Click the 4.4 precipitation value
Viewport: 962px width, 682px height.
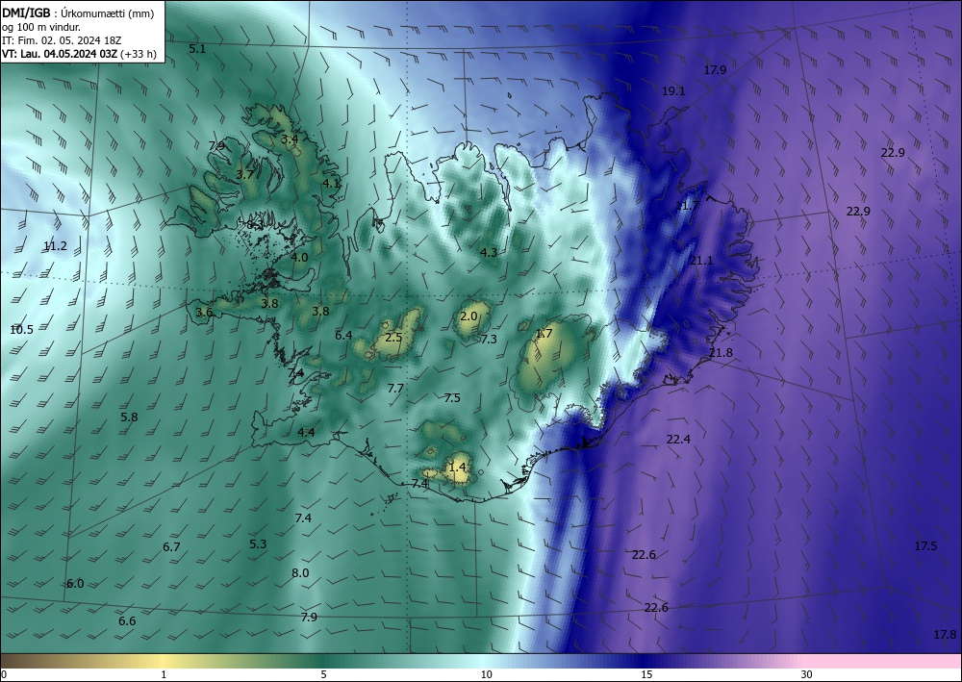(x=306, y=433)
